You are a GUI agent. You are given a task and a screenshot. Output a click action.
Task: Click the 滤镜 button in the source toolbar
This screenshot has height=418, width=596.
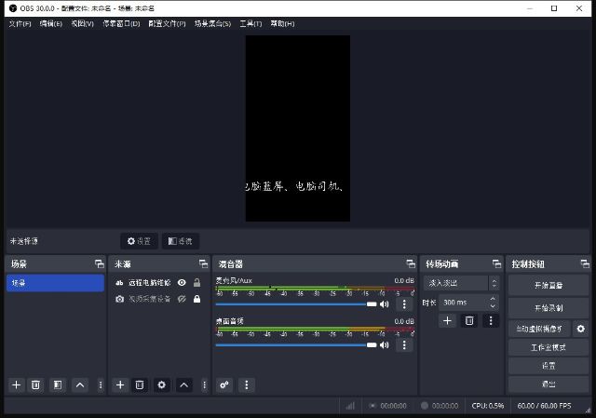click(180, 241)
